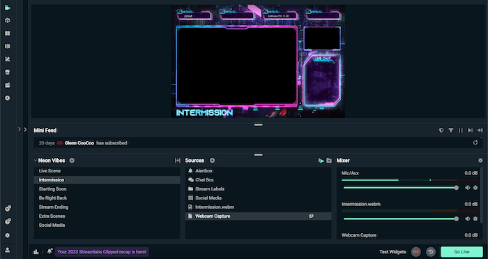Open the Themes cube icon in sidebar
This screenshot has height=259, width=488.
[x=7, y=20]
